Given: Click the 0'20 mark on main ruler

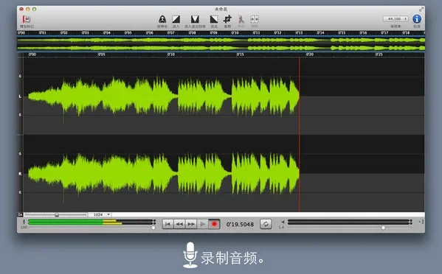Looking at the screenshot, I should pos(310,55).
